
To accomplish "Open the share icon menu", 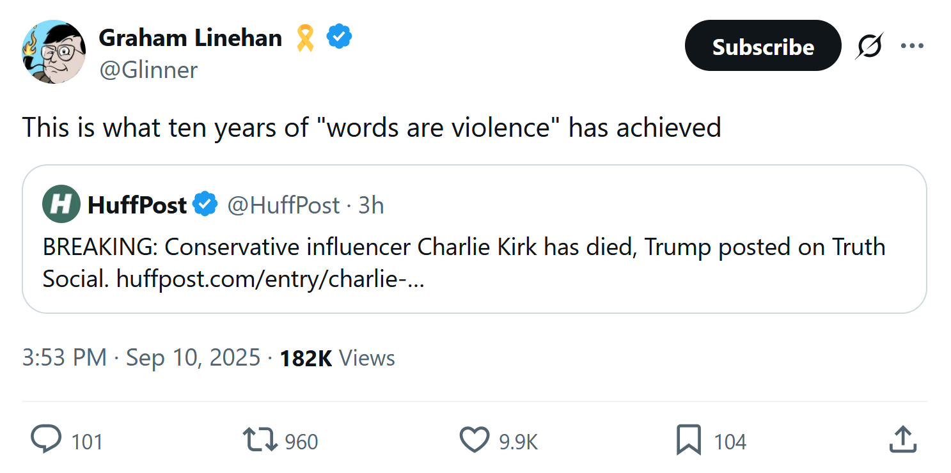I will pos(903,440).
